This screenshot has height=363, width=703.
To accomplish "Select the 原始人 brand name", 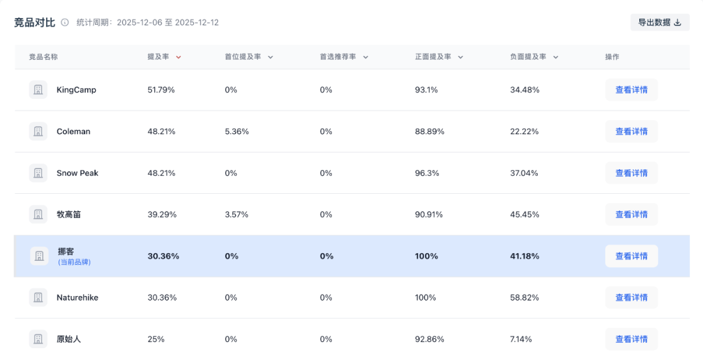I will click(68, 339).
